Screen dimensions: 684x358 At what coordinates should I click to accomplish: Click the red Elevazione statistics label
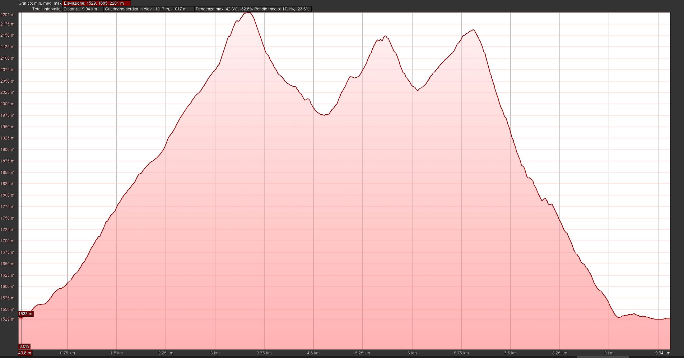coord(97,3)
